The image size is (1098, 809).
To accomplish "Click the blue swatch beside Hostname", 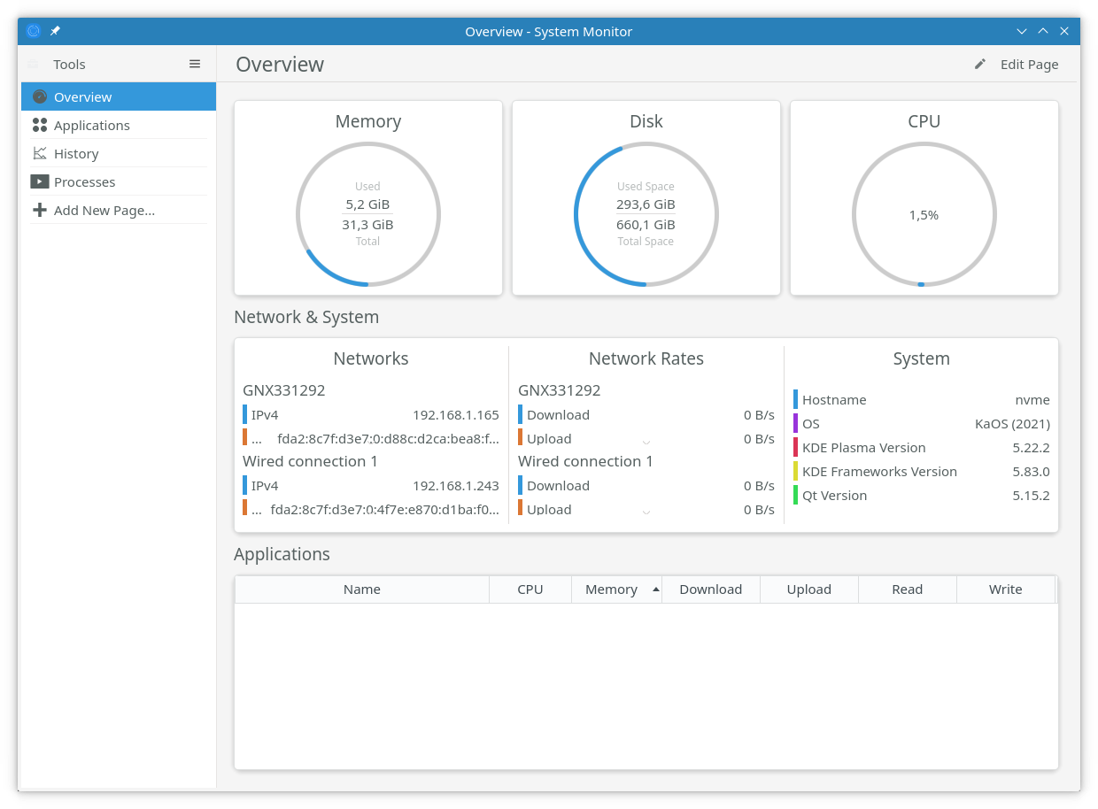I will coord(796,399).
